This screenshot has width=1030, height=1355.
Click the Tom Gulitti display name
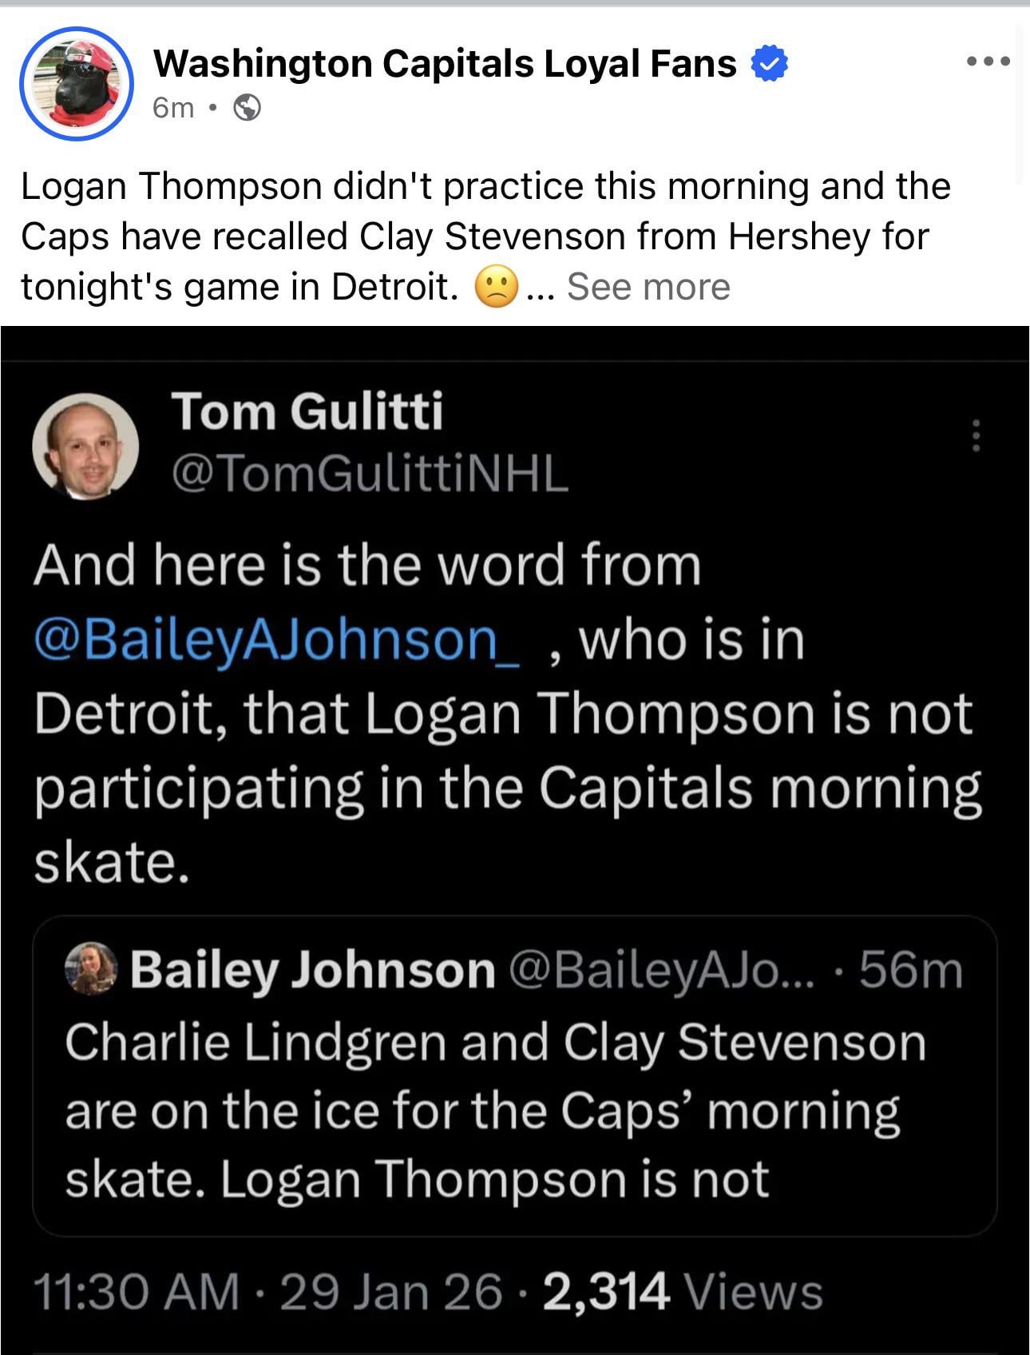[x=307, y=411]
